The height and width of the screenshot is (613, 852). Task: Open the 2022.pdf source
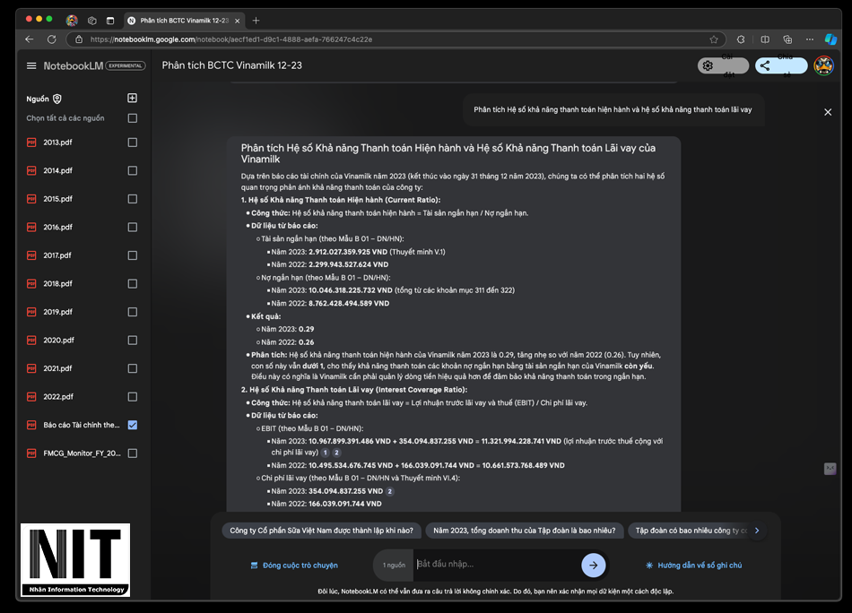tap(58, 396)
